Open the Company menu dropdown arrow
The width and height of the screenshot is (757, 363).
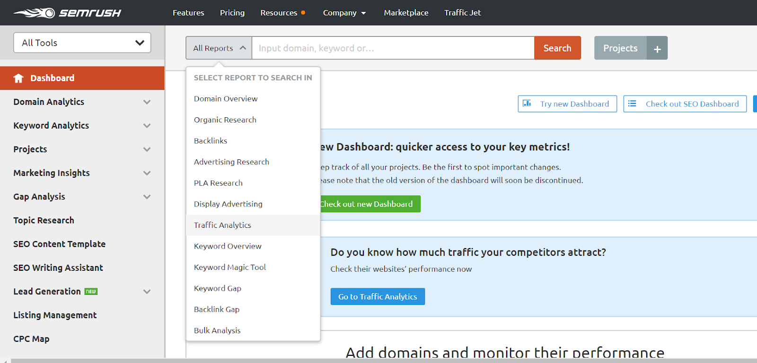(363, 13)
